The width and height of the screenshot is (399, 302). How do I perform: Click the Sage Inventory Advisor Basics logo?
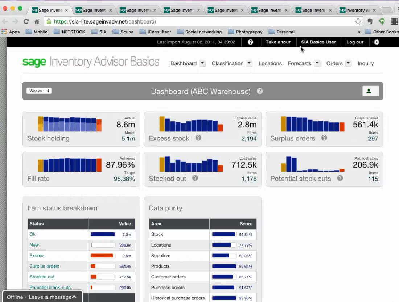tap(89, 62)
